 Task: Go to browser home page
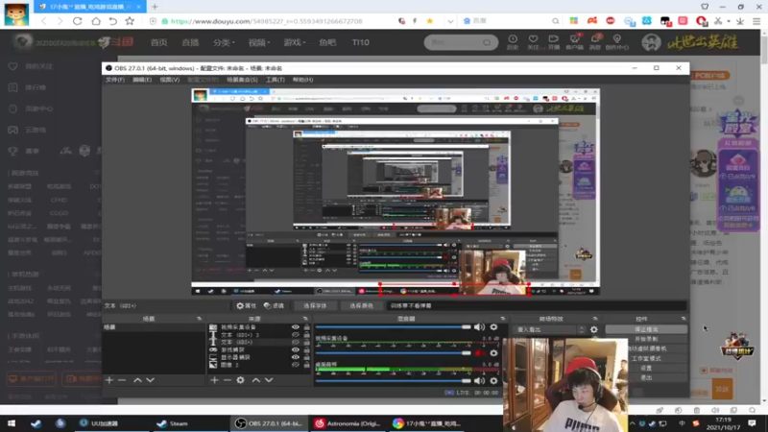click(x=95, y=21)
